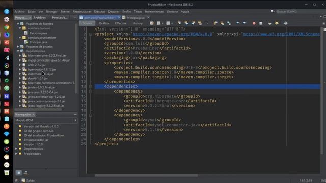Click the right arrow icon in editor toolbar
Image resolution: width=326 pixels, height=183 pixels.
285,23
